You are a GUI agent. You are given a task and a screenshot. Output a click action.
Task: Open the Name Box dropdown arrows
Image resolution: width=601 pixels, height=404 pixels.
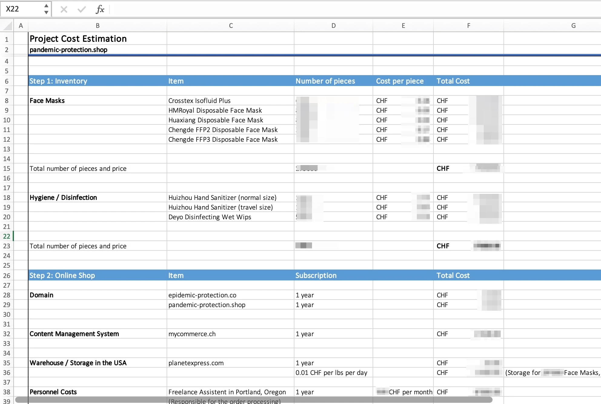click(46, 9)
